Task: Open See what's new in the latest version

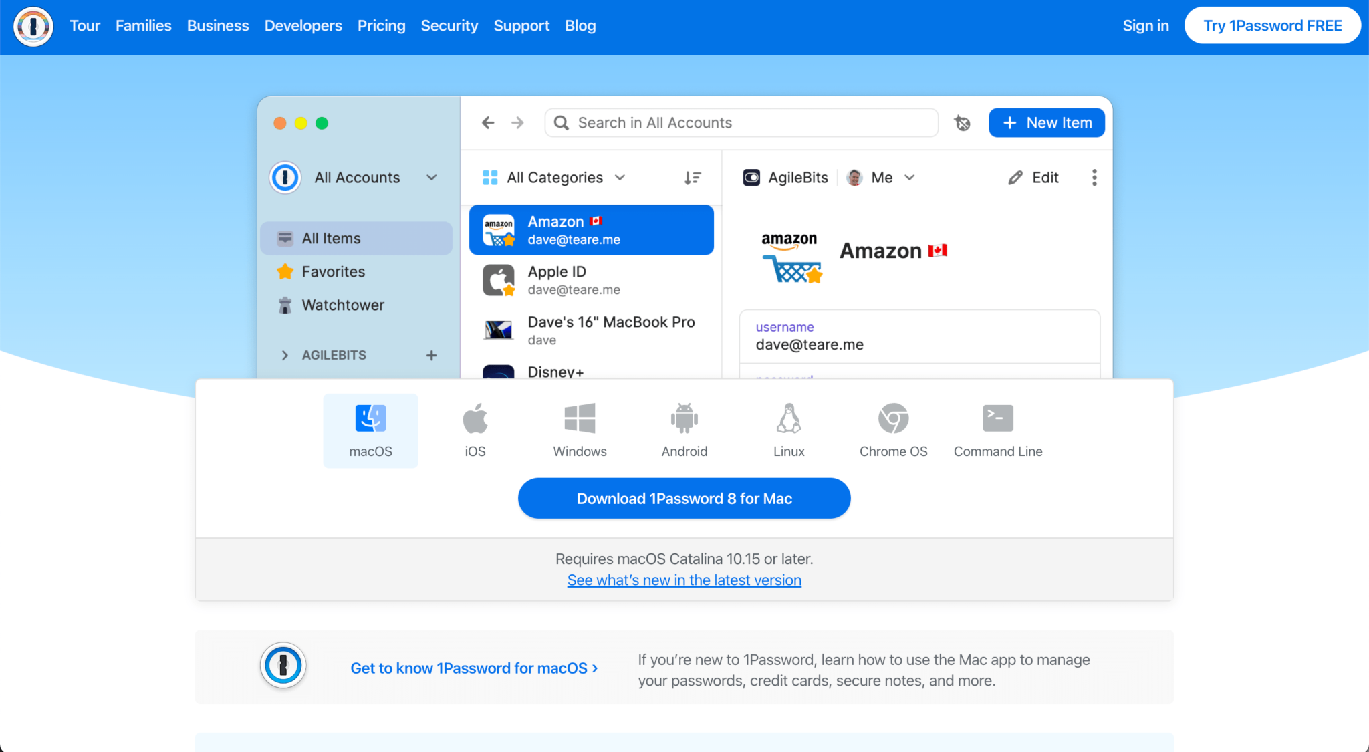Action: coord(684,580)
